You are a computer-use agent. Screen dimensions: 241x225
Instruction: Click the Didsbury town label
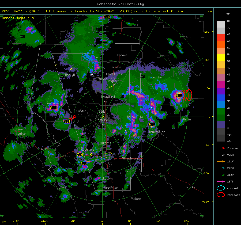click(x=101, y=120)
